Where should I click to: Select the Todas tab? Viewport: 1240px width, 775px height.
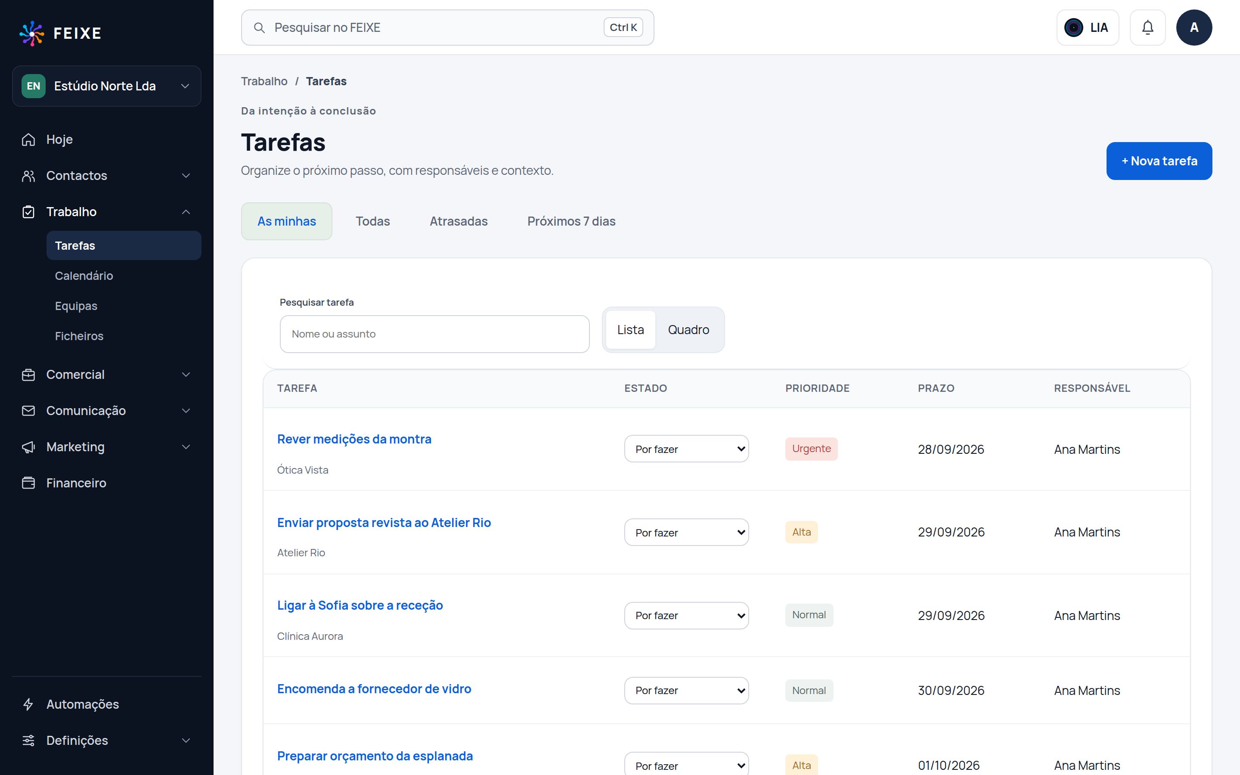click(x=372, y=221)
